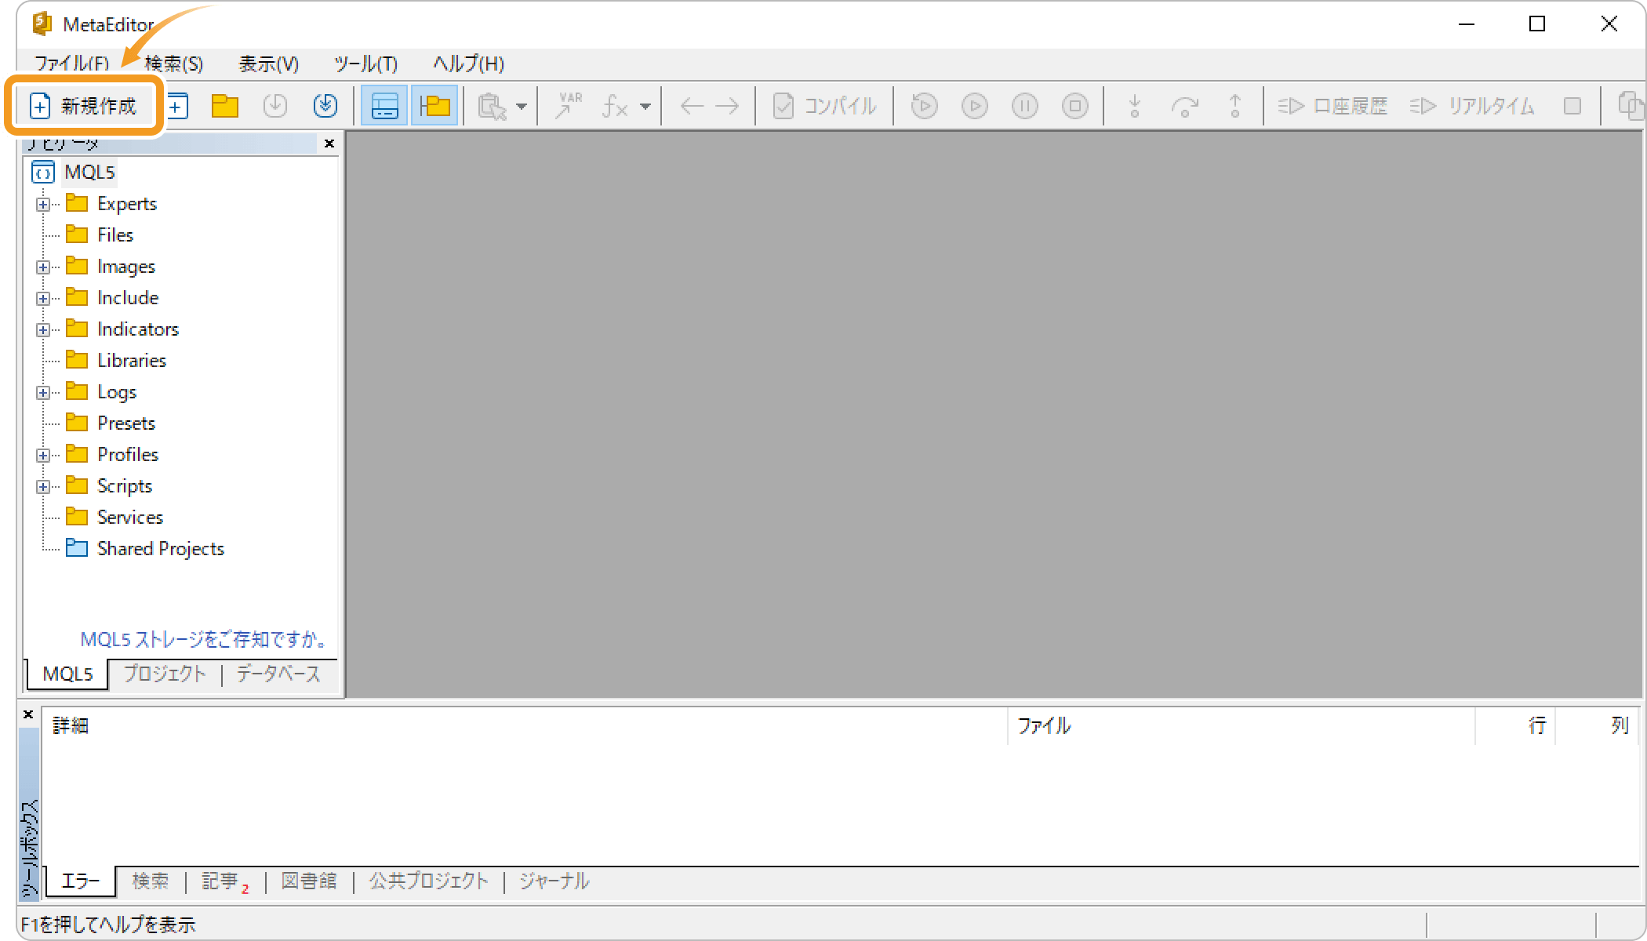Expand the Experts folder
This screenshot has height=941, width=1647.
pos(43,204)
